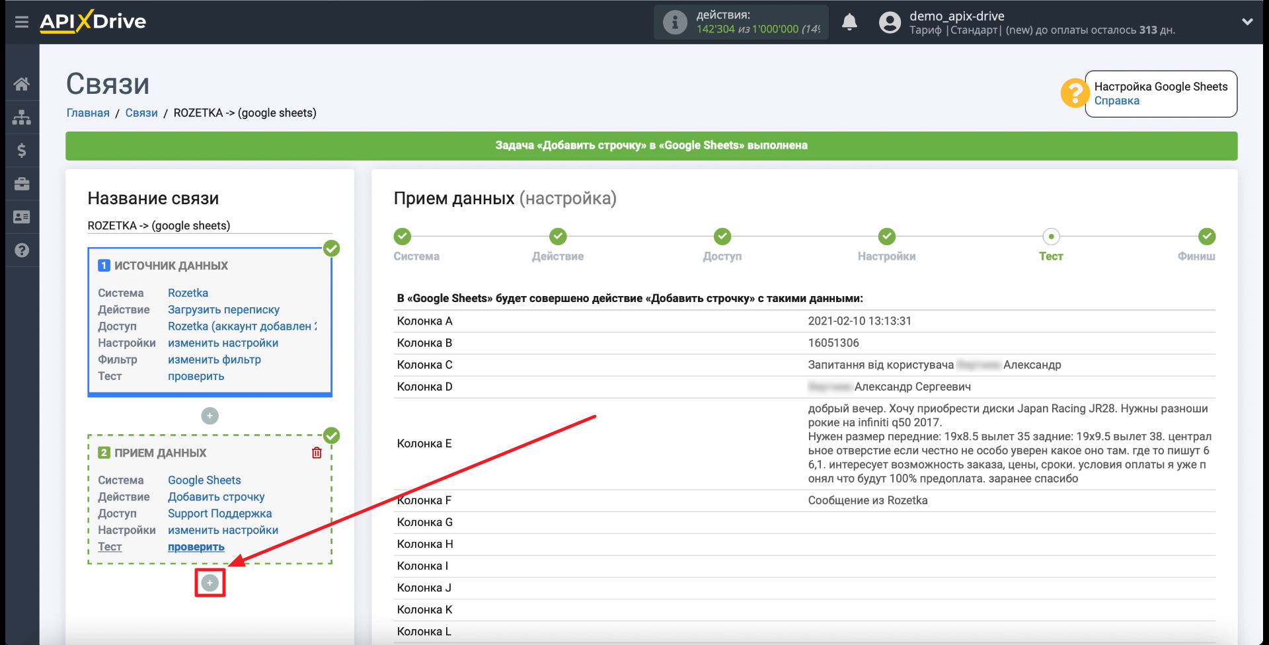Viewport: 1269px width, 645px height.
Task: Open the hamburger menu
Action: coord(22,22)
